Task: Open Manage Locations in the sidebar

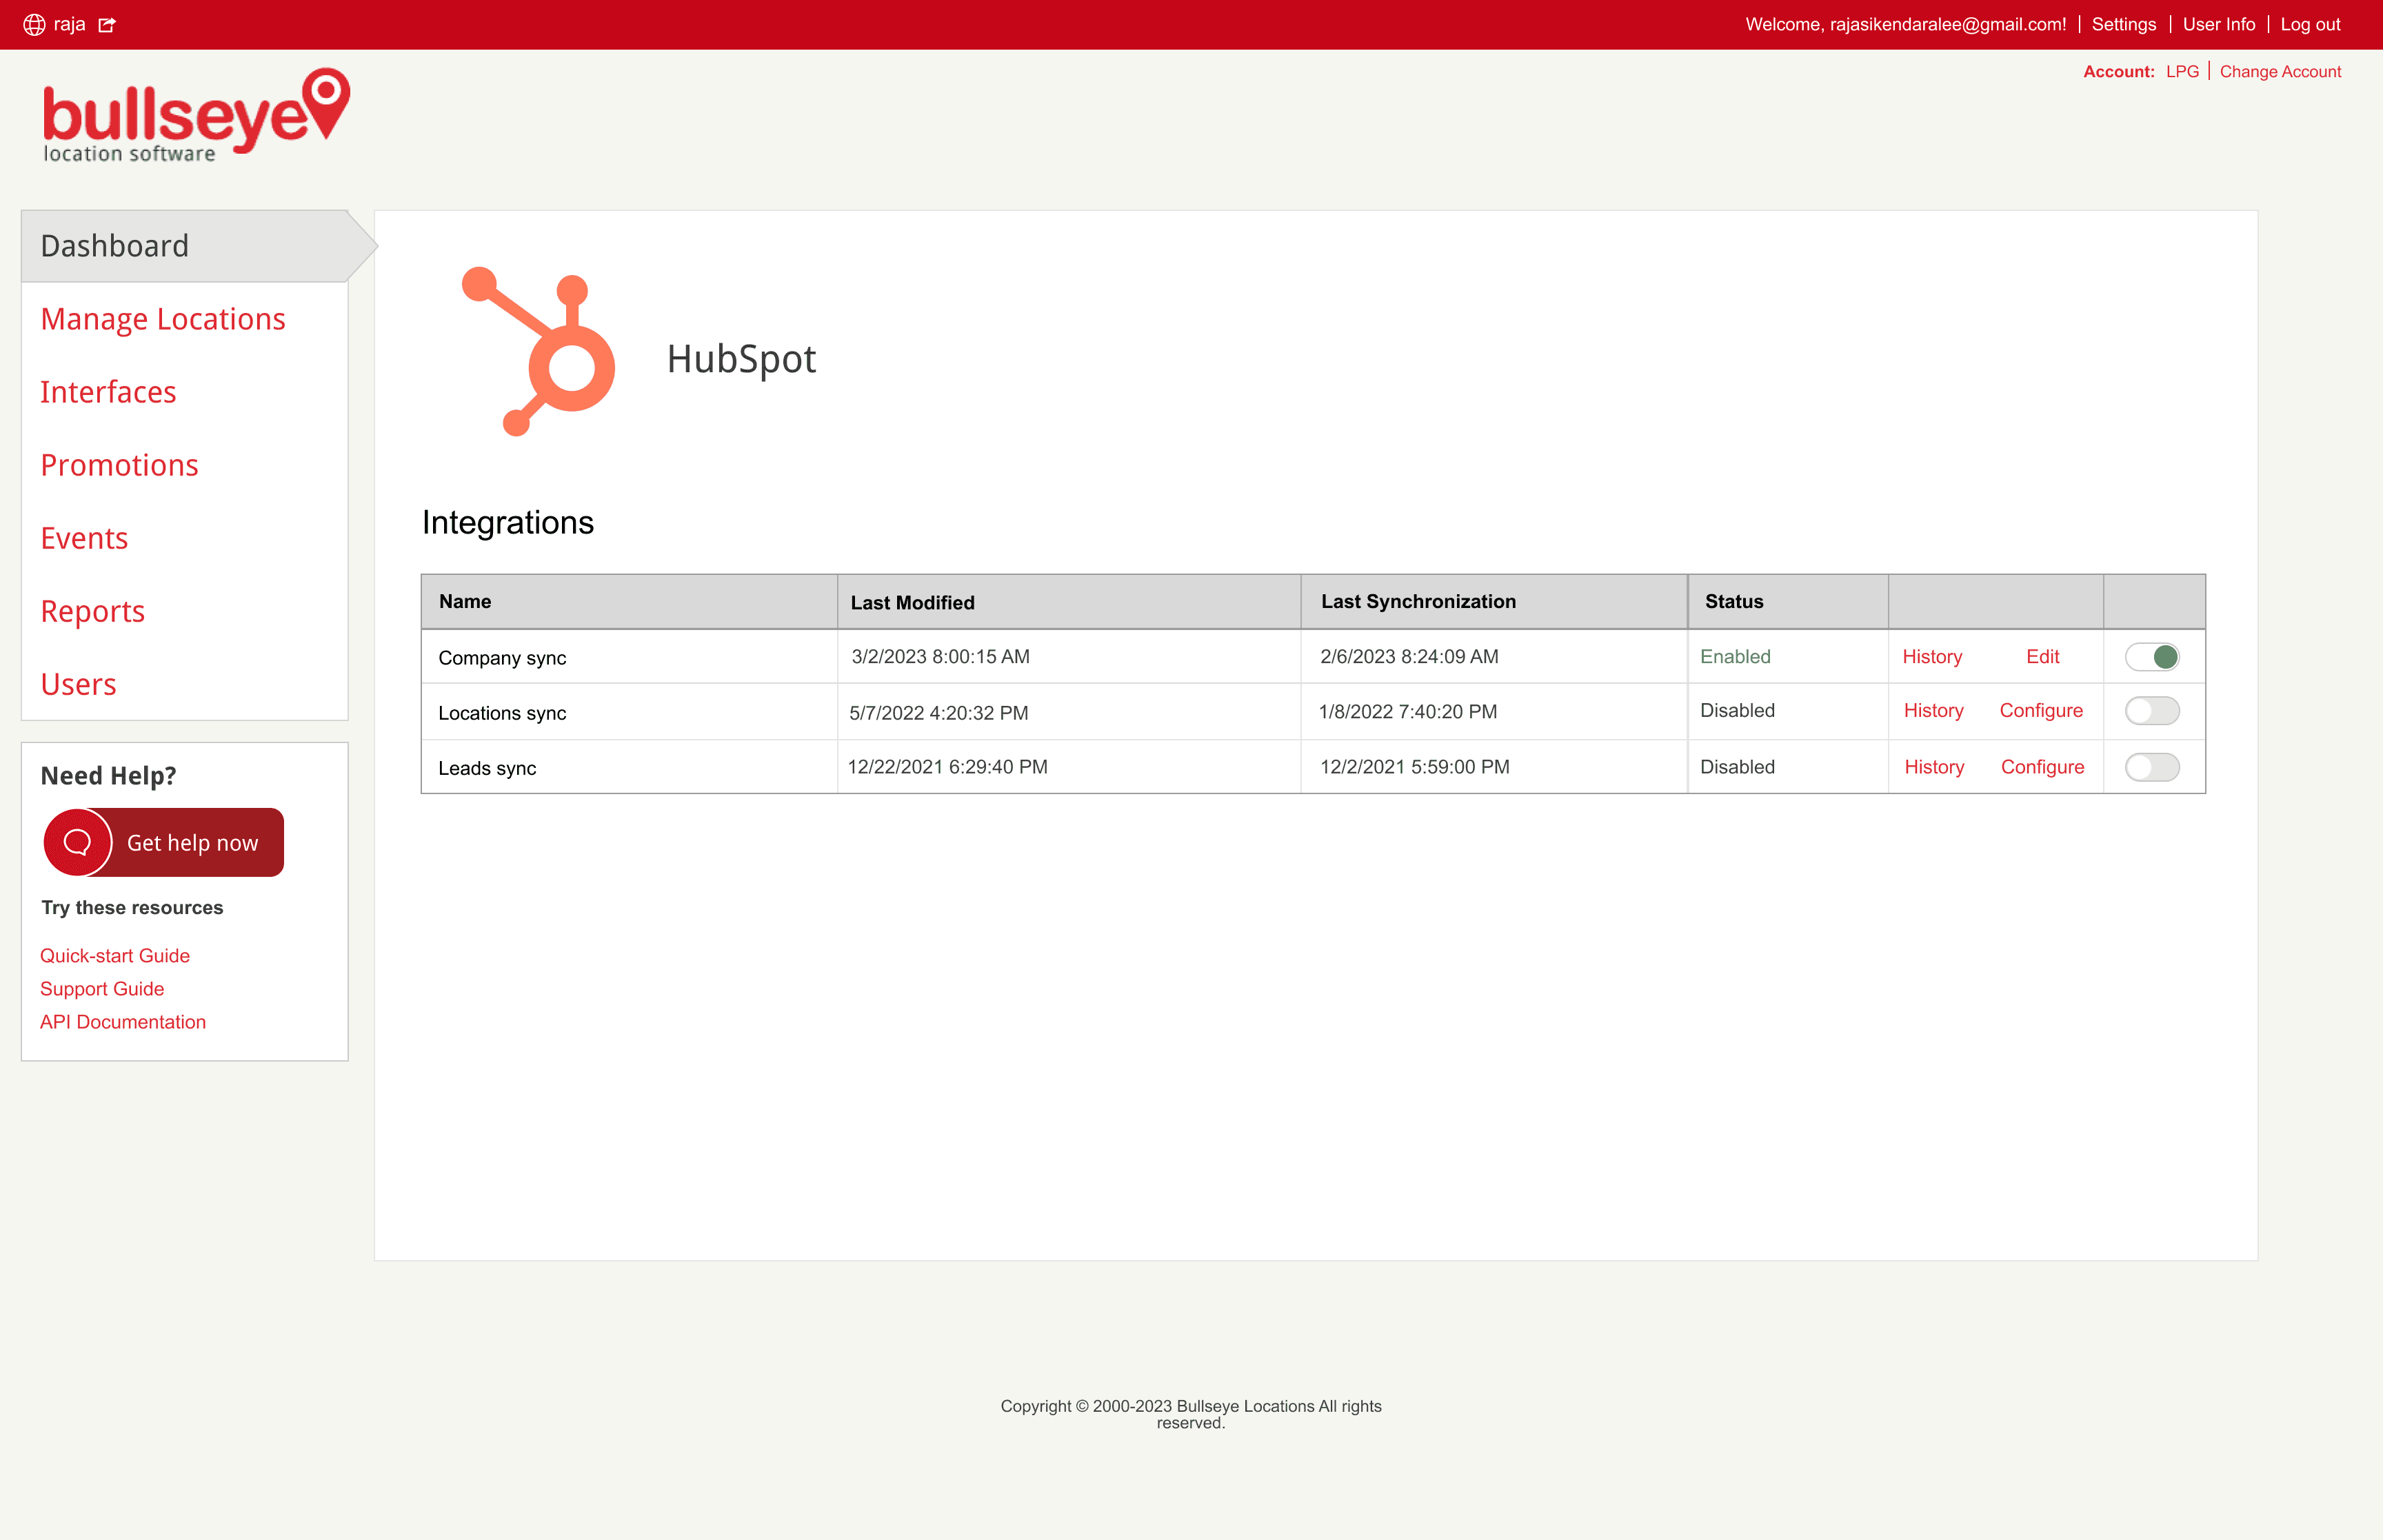Action: (163, 319)
